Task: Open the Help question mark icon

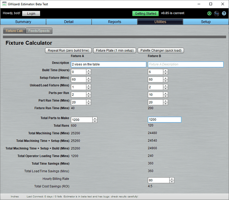Action: [224, 13]
